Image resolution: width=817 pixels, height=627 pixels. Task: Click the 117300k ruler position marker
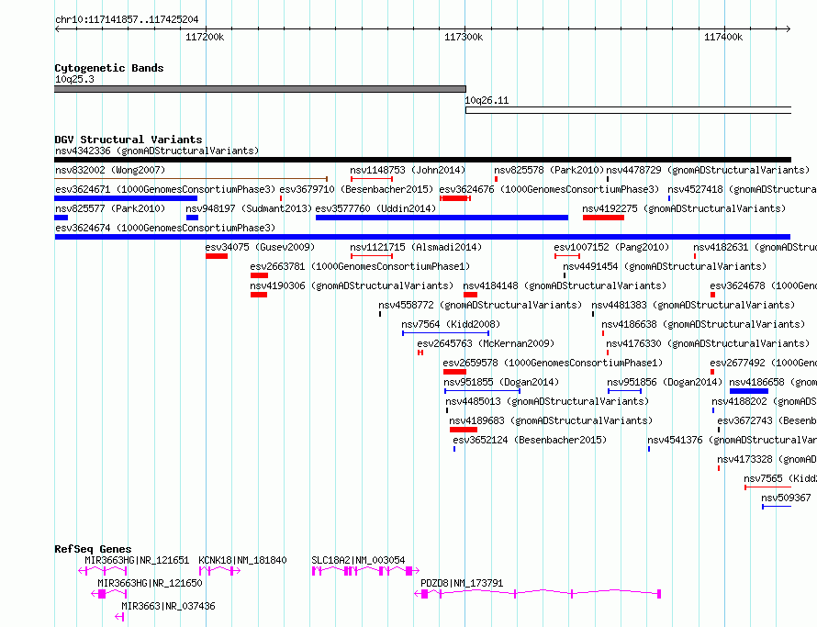pyautogui.click(x=464, y=37)
